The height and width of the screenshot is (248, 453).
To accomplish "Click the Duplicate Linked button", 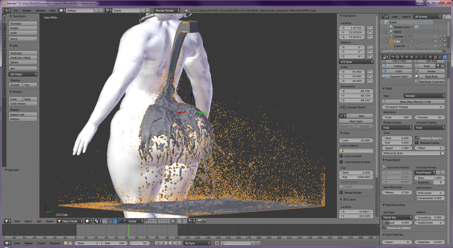I will [x=23, y=57].
